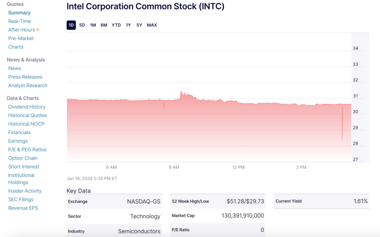Screen dimensions: 380x237
Task: Click the NASDAQ-GS exchange value
Action: tap(144, 202)
